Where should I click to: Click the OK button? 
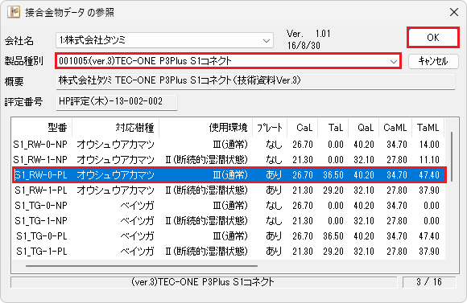point(432,38)
